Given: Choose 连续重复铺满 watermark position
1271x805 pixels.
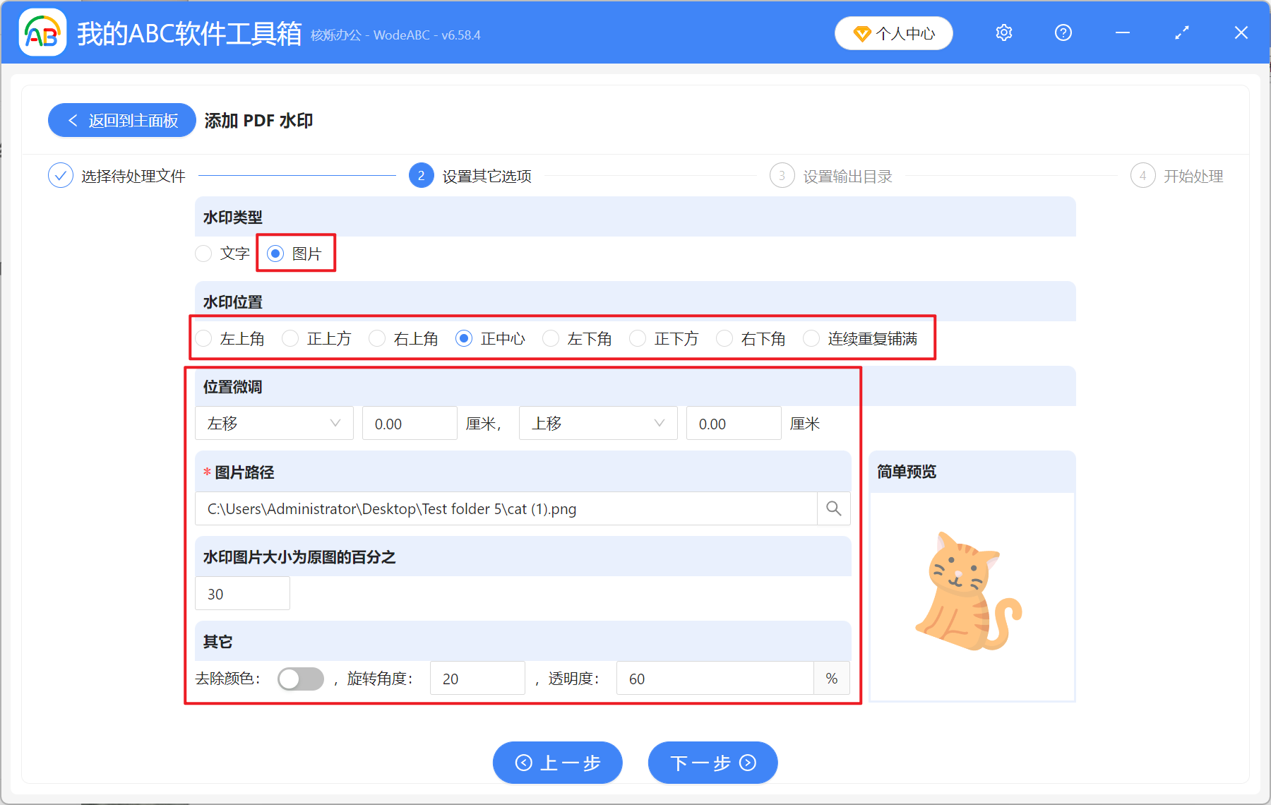Looking at the screenshot, I should coord(811,338).
